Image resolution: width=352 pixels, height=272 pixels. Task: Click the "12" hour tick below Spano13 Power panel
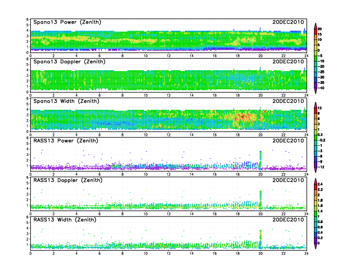[x=168, y=56]
